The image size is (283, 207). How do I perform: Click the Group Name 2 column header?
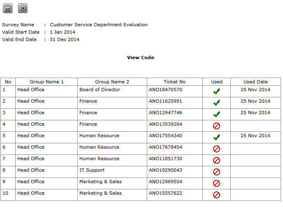(112, 82)
